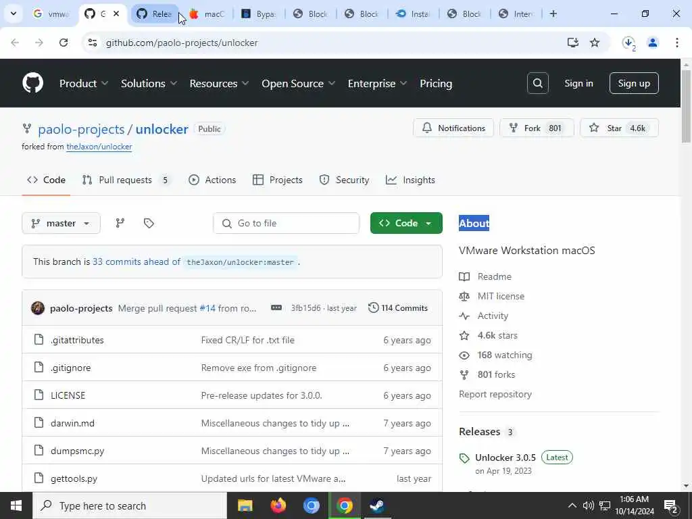Click the branches fork icon beside master
This screenshot has width=692, height=519.
(120, 223)
